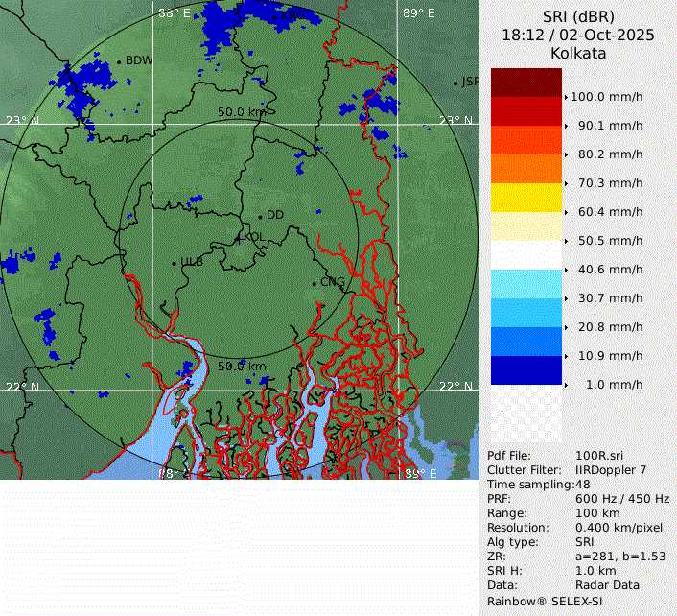The height and width of the screenshot is (616, 677).
Task: Click the Clutter Filter IIRDoppler 7 value
Action: [611, 469]
